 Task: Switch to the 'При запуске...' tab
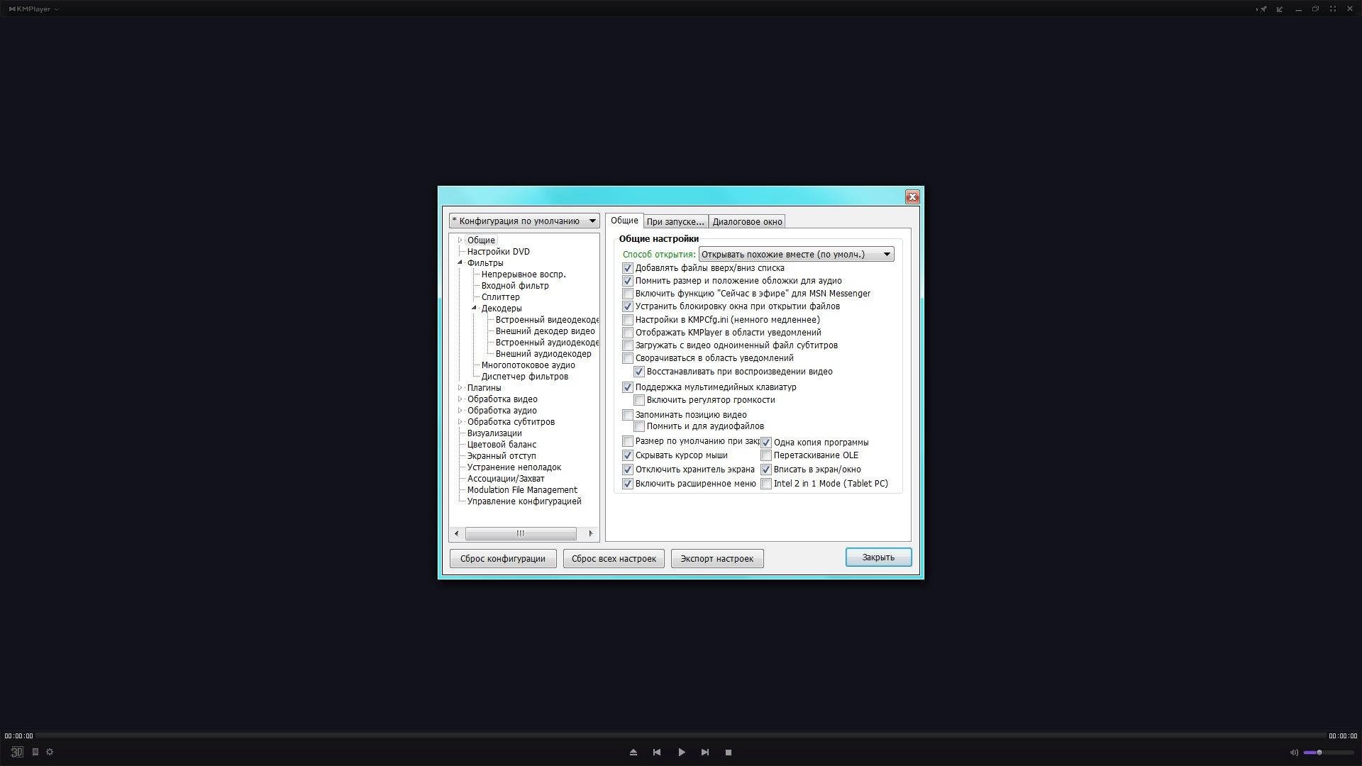tap(675, 222)
